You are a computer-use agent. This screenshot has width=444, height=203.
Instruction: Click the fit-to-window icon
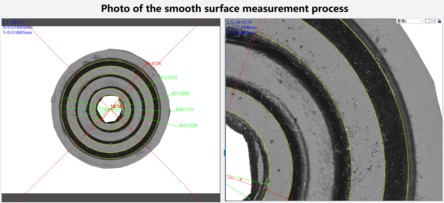coord(428,21)
